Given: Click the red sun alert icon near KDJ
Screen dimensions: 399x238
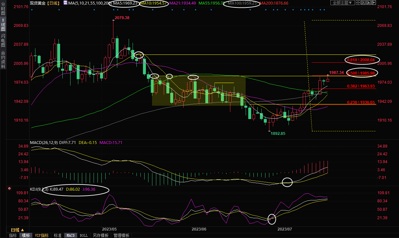Looking at the screenshot, I should 9,188.
